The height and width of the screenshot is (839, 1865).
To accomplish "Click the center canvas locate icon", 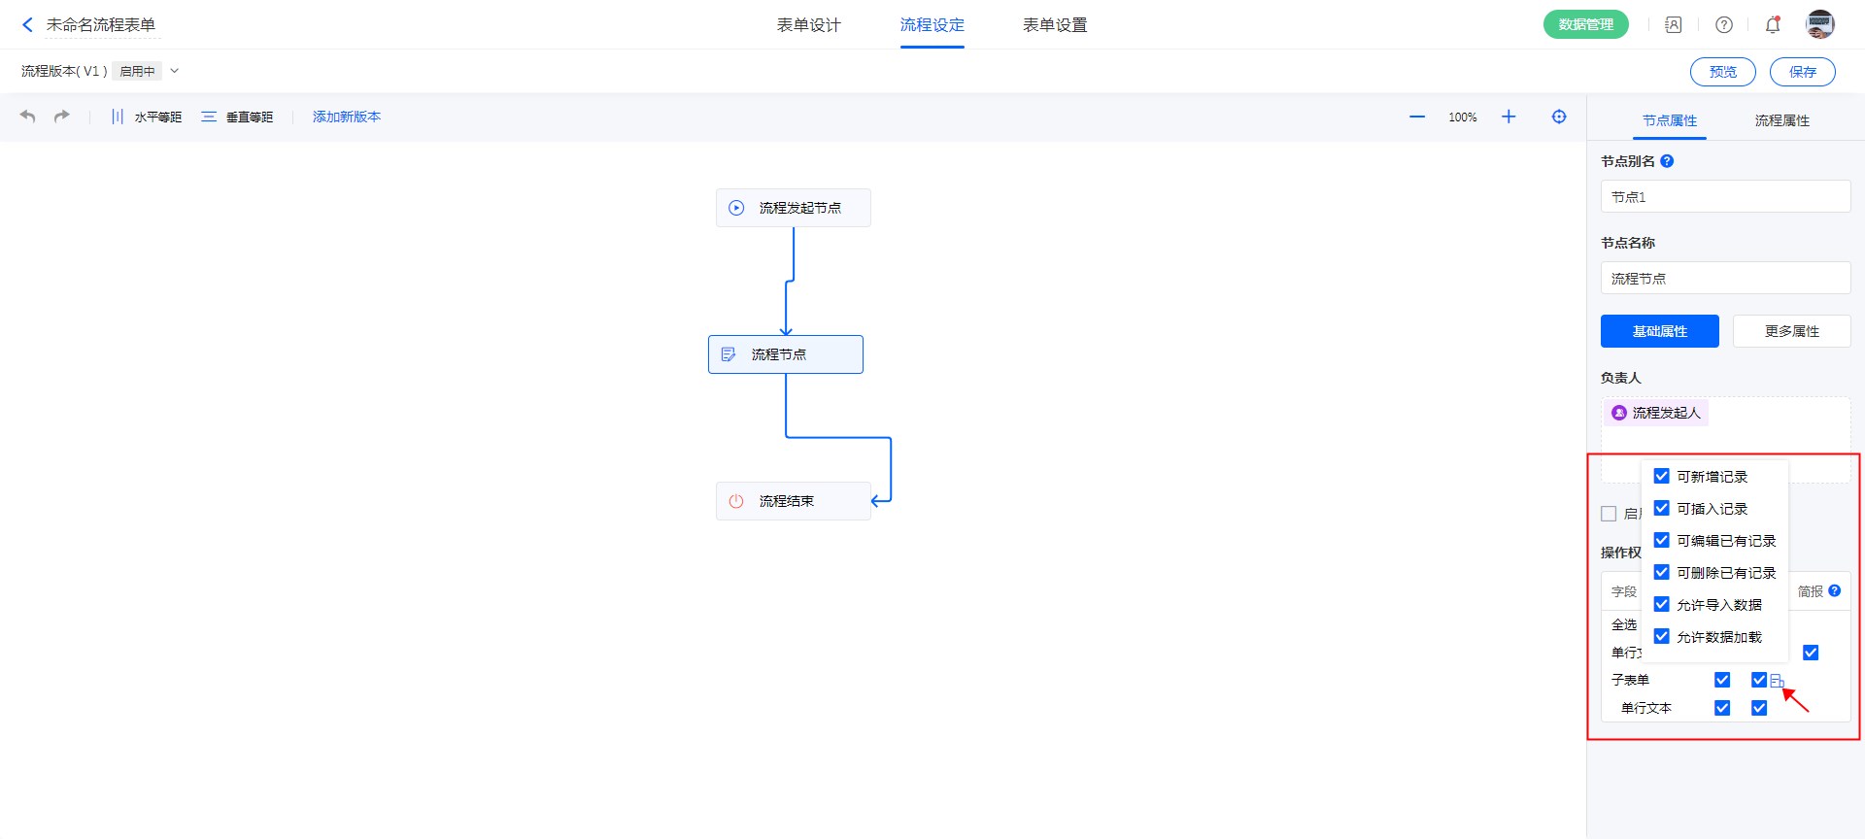I will [1559, 117].
